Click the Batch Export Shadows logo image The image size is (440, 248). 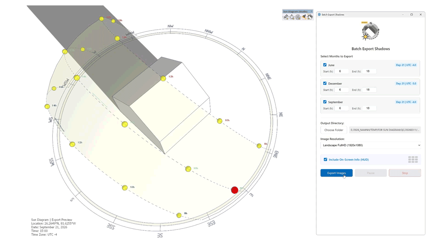click(370, 31)
